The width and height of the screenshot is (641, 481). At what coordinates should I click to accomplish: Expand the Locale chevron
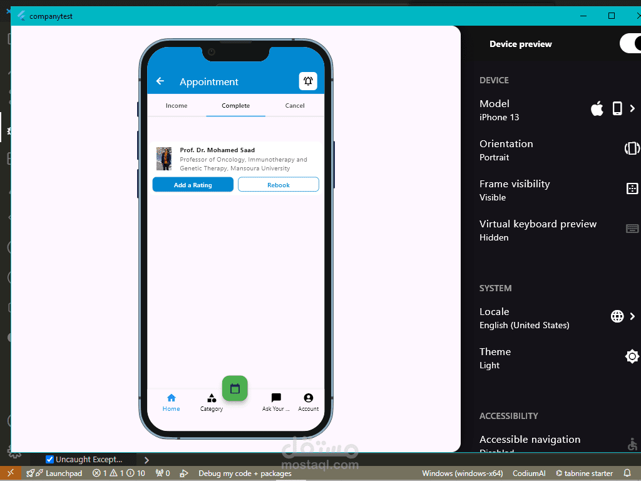[632, 316]
